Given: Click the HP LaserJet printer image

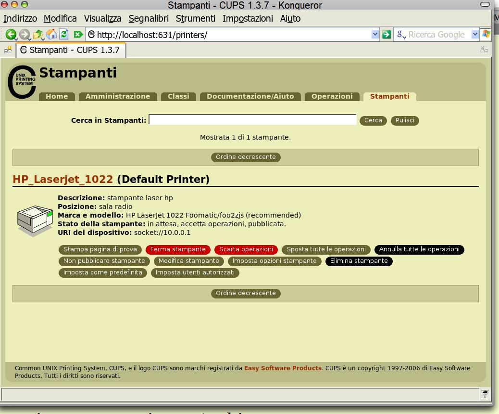Looking at the screenshot, I should pyautogui.click(x=35, y=221).
